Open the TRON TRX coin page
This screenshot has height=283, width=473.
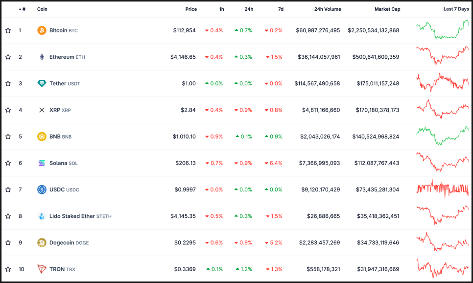[62, 269]
